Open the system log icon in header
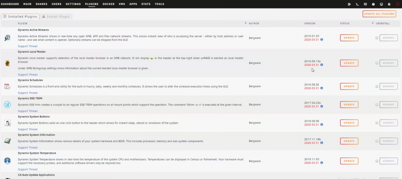402x179 pixels. coord(389,4)
